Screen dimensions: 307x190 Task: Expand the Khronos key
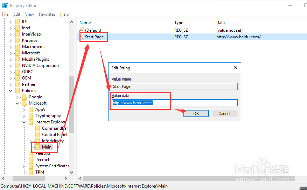(11, 40)
